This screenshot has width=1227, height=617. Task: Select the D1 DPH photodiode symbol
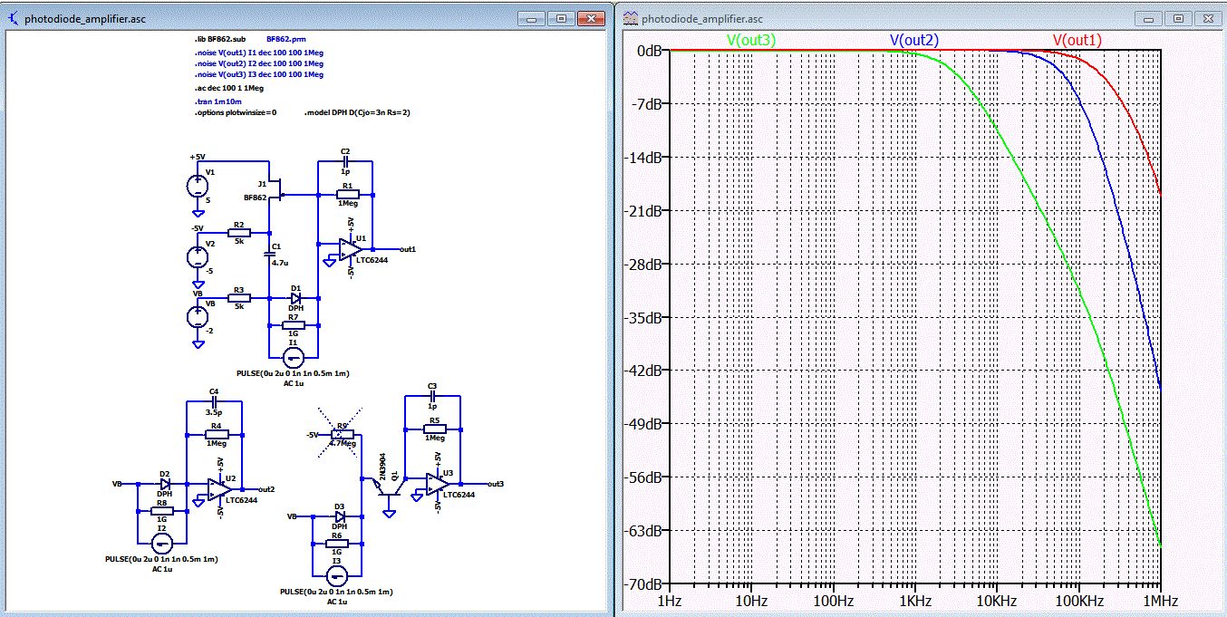(295, 297)
